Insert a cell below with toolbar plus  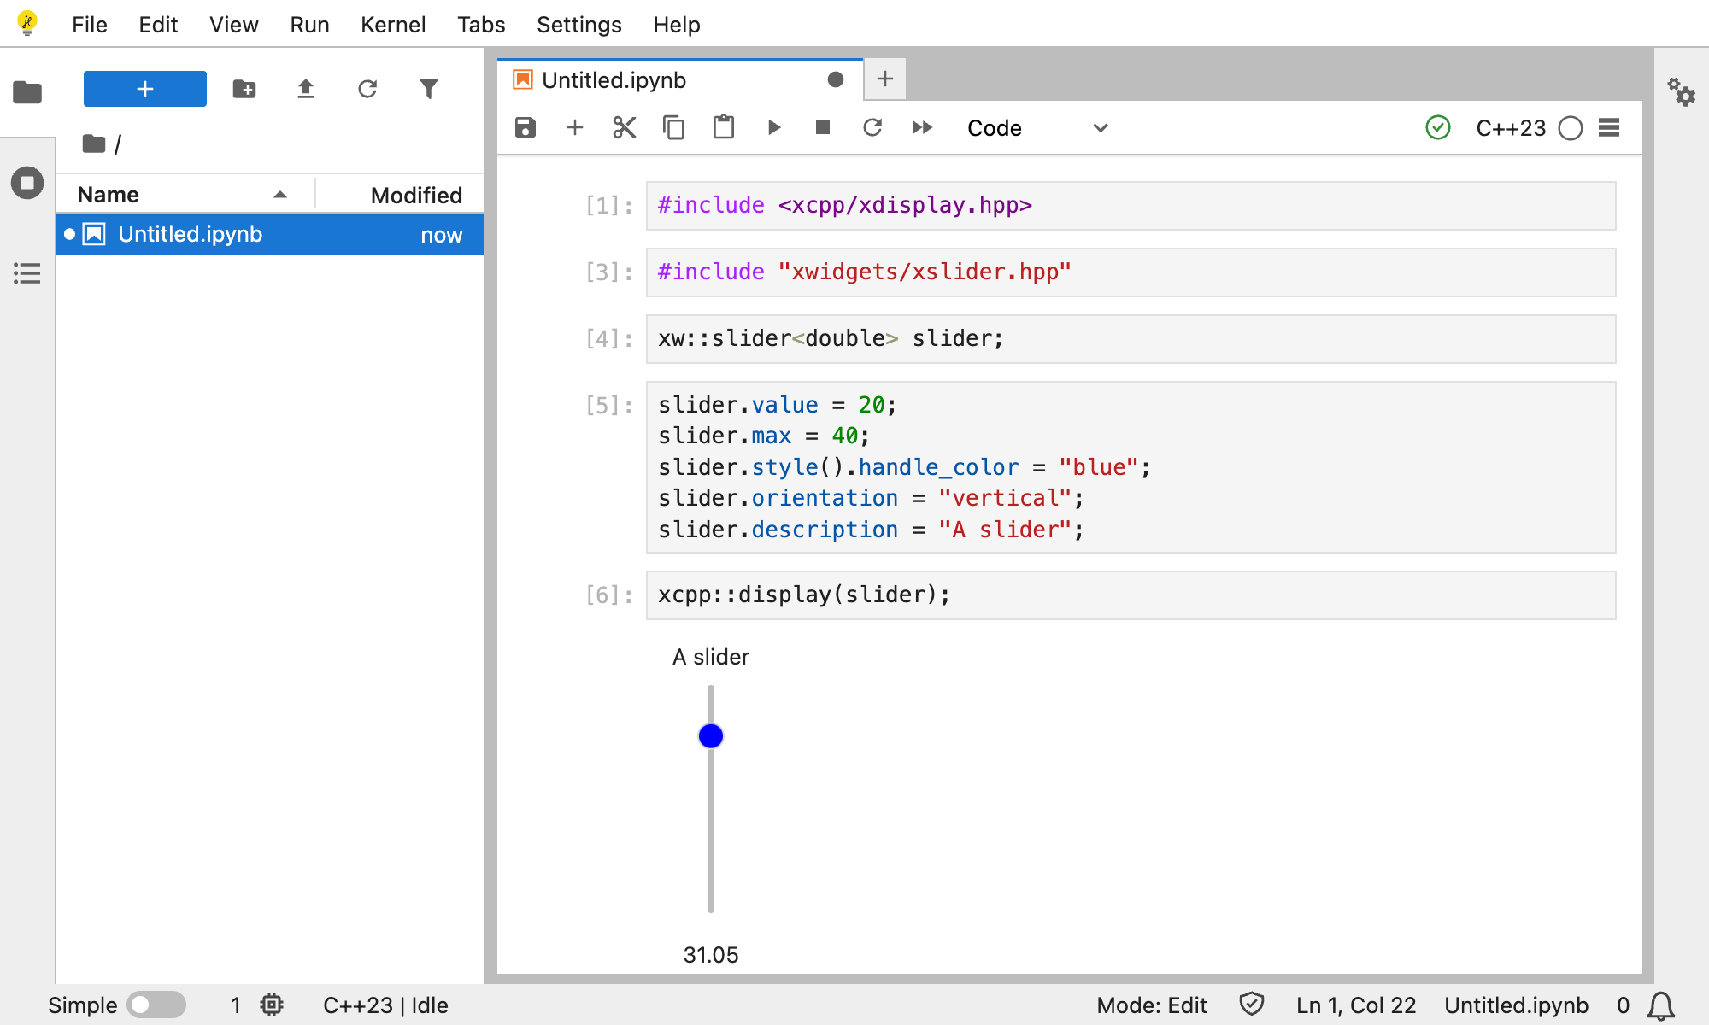point(575,127)
